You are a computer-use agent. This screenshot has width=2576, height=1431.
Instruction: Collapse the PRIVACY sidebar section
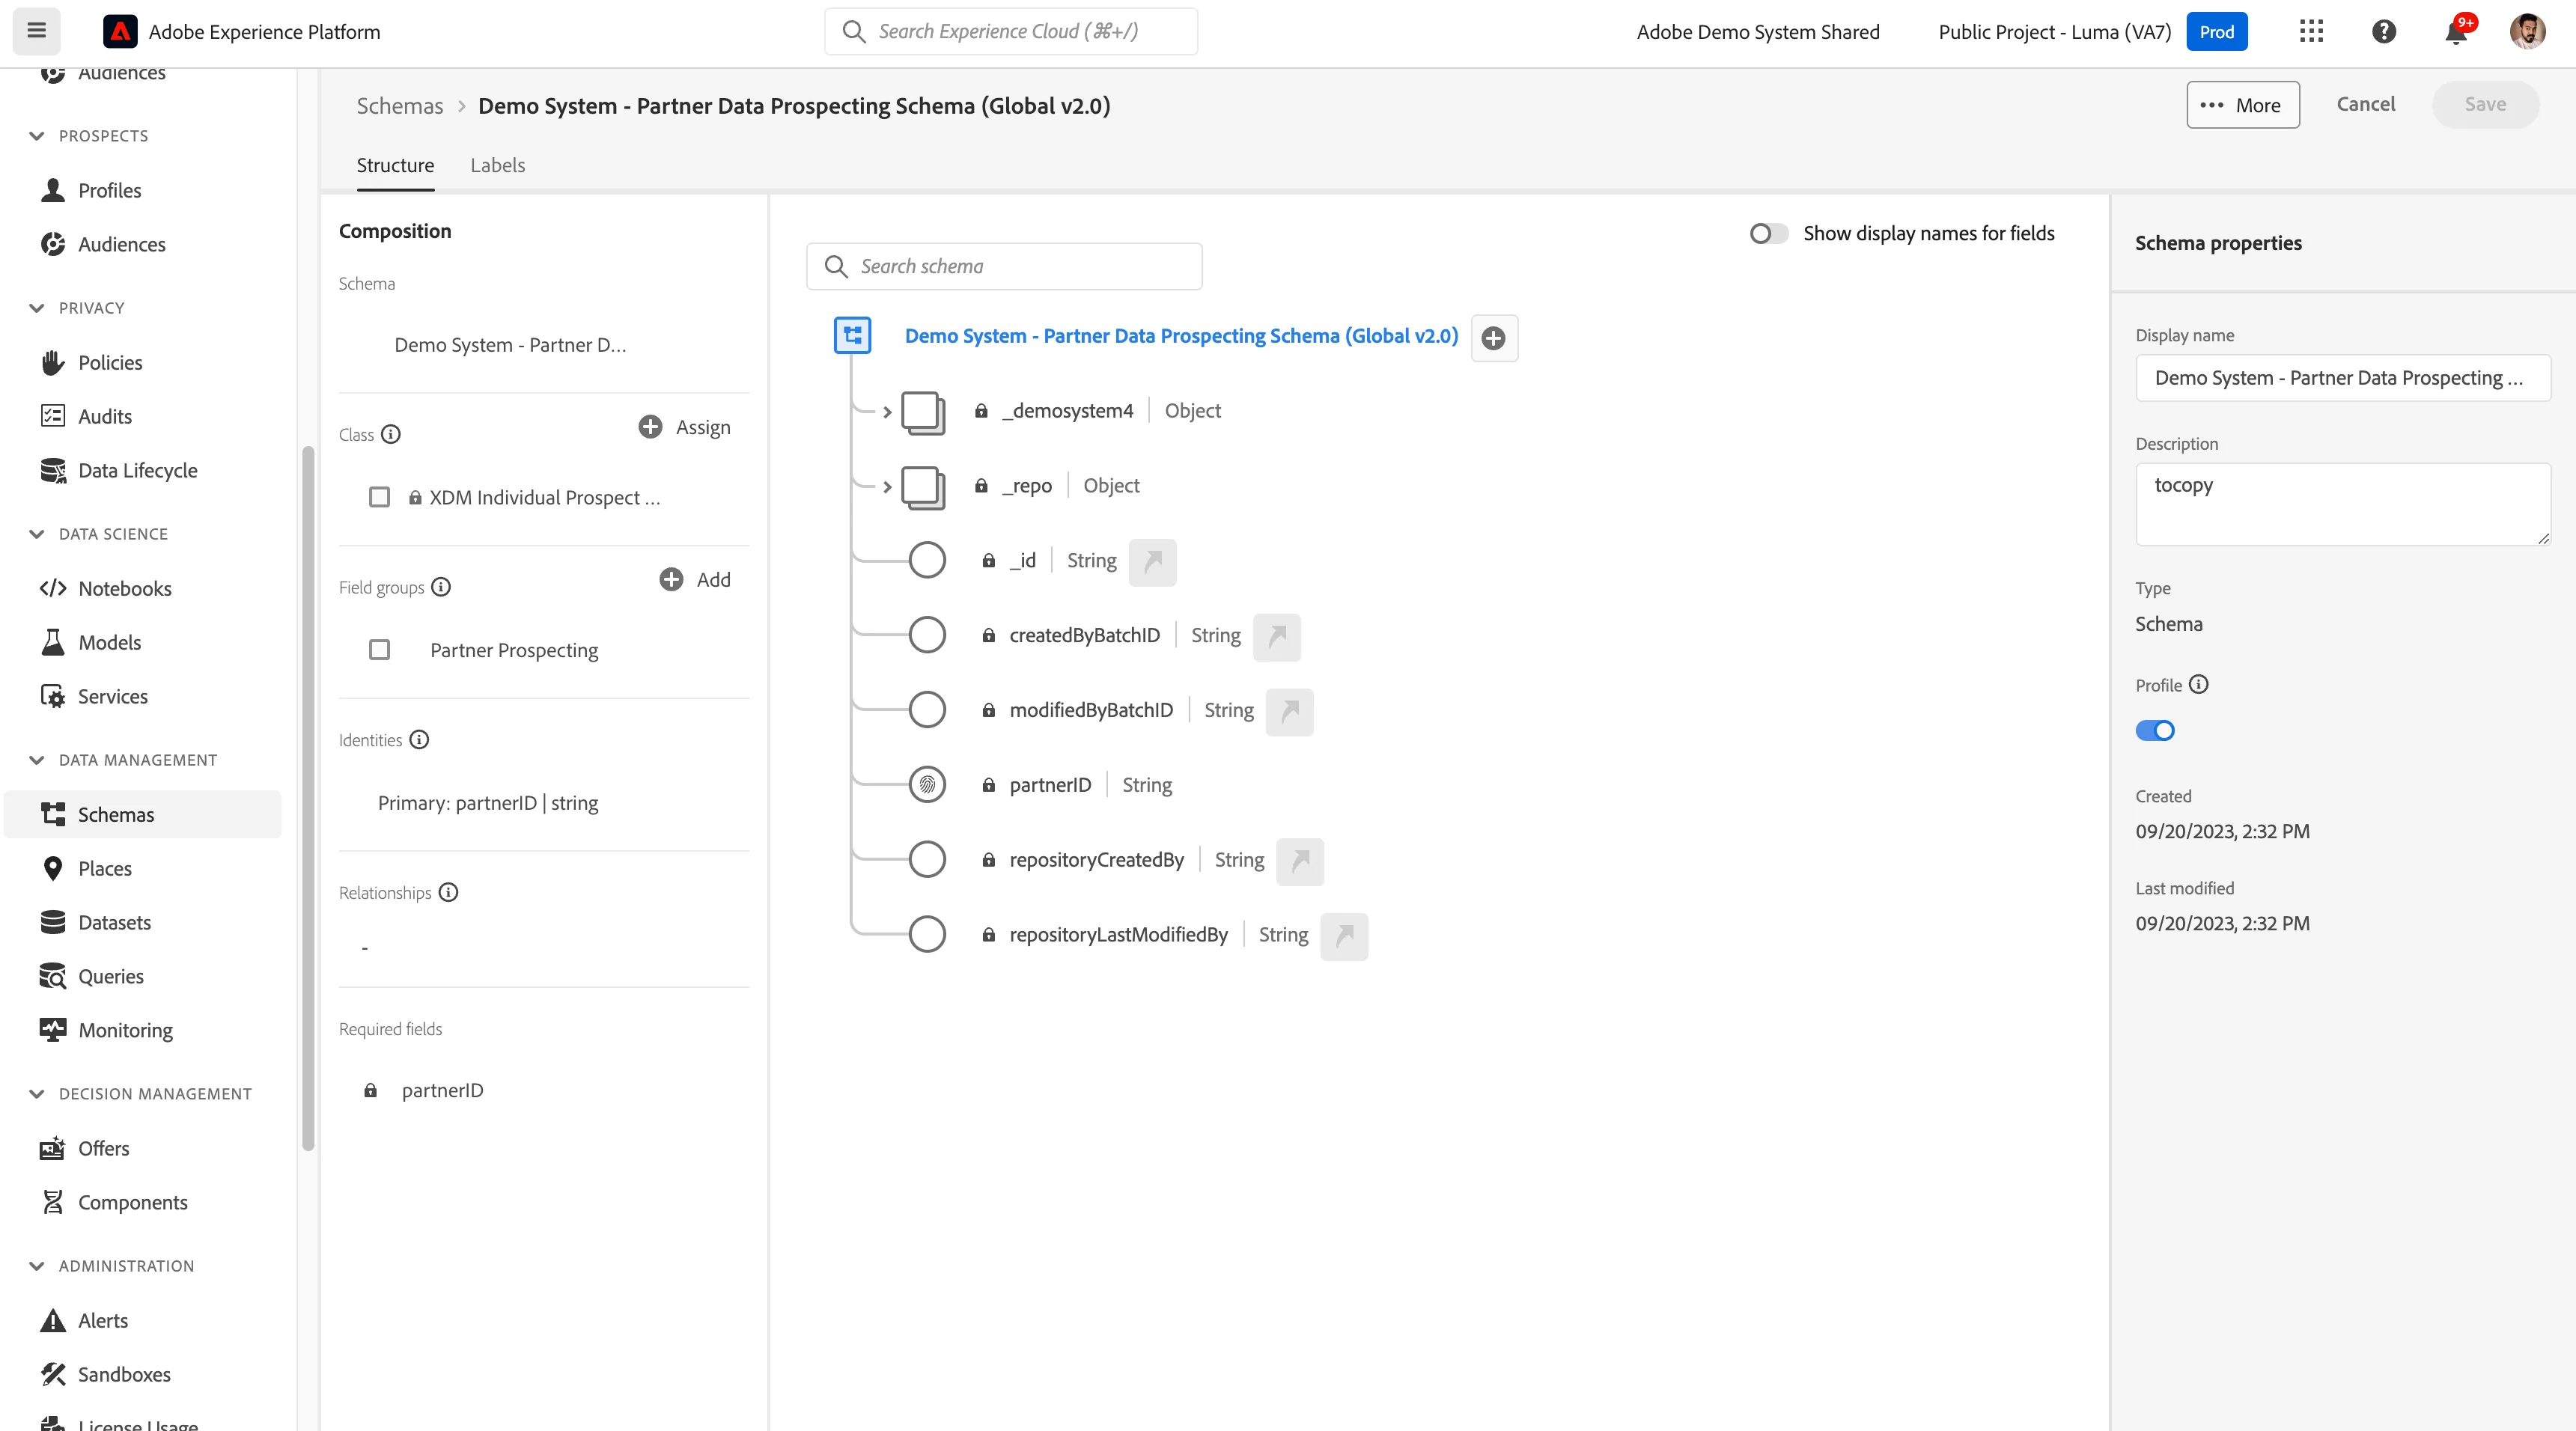[37, 308]
